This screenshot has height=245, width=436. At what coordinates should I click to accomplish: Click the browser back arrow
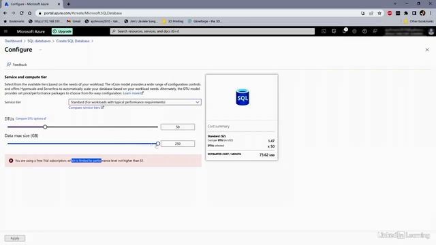point(5,13)
